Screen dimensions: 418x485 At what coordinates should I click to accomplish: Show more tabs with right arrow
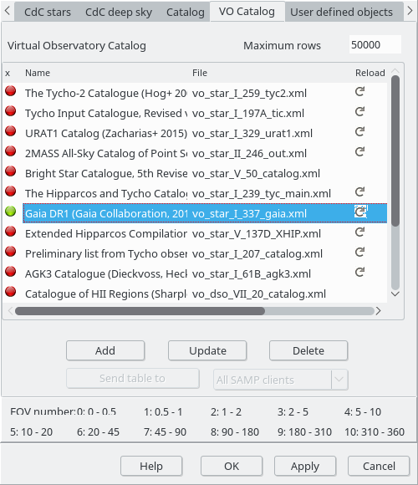coord(410,11)
